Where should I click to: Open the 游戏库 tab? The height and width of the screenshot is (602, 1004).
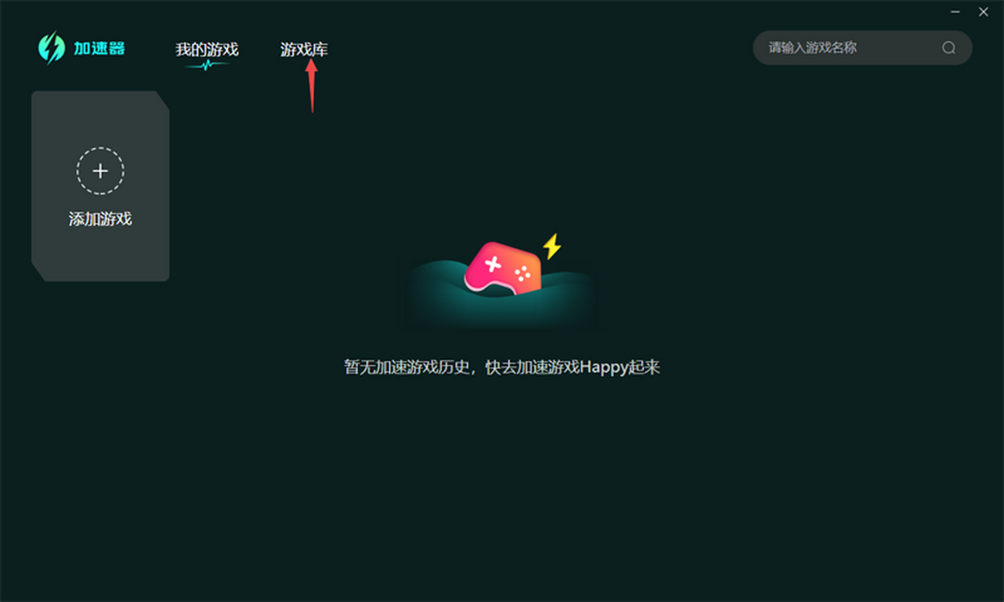click(304, 49)
